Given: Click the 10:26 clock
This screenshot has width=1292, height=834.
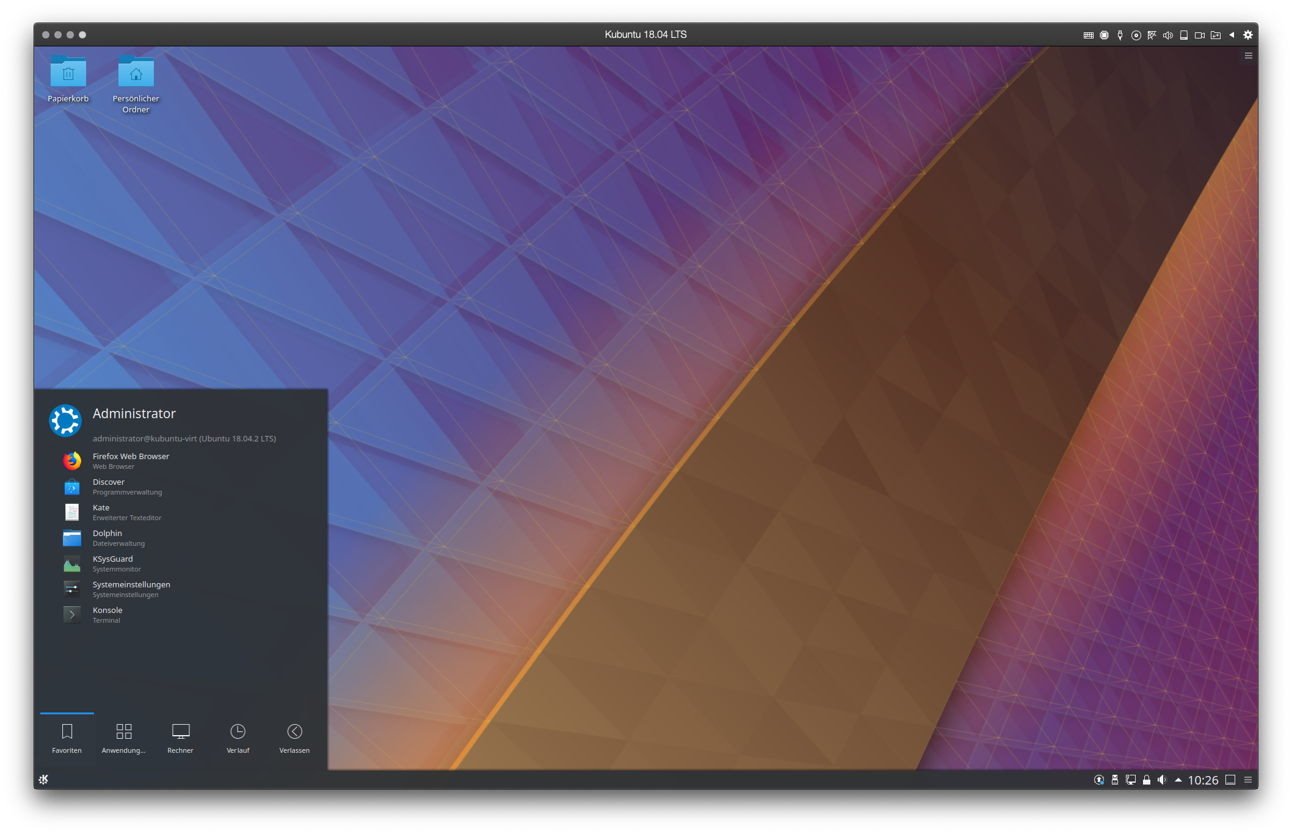Looking at the screenshot, I should tap(1203, 780).
